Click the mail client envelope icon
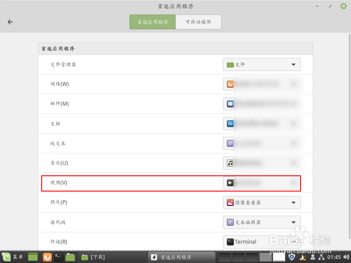The image size is (351, 263). (x=230, y=104)
